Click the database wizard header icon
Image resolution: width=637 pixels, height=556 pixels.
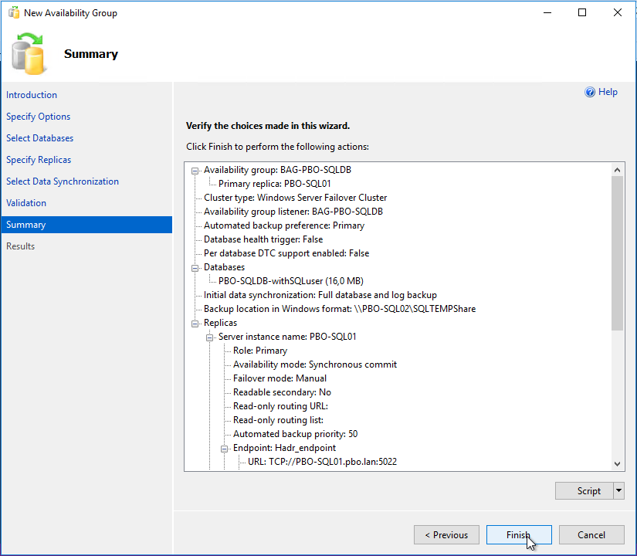point(29,54)
